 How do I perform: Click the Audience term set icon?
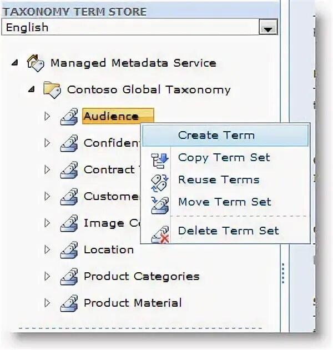pyautogui.click(x=69, y=116)
